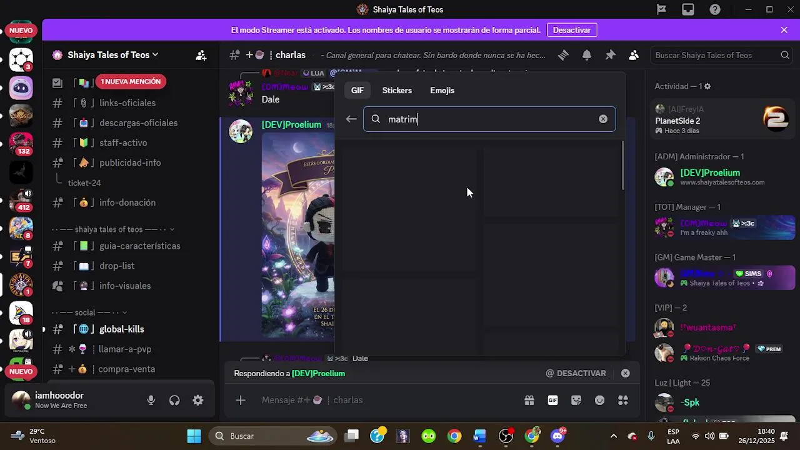Image resolution: width=800 pixels, height=450 pixels.
Task: Open the apps icon in message bar
Action: click(x=623, y=400)
